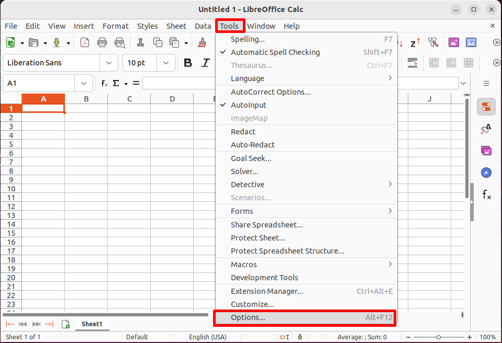
Task: Click the document modified save indicator
Action: click(300, 337)
